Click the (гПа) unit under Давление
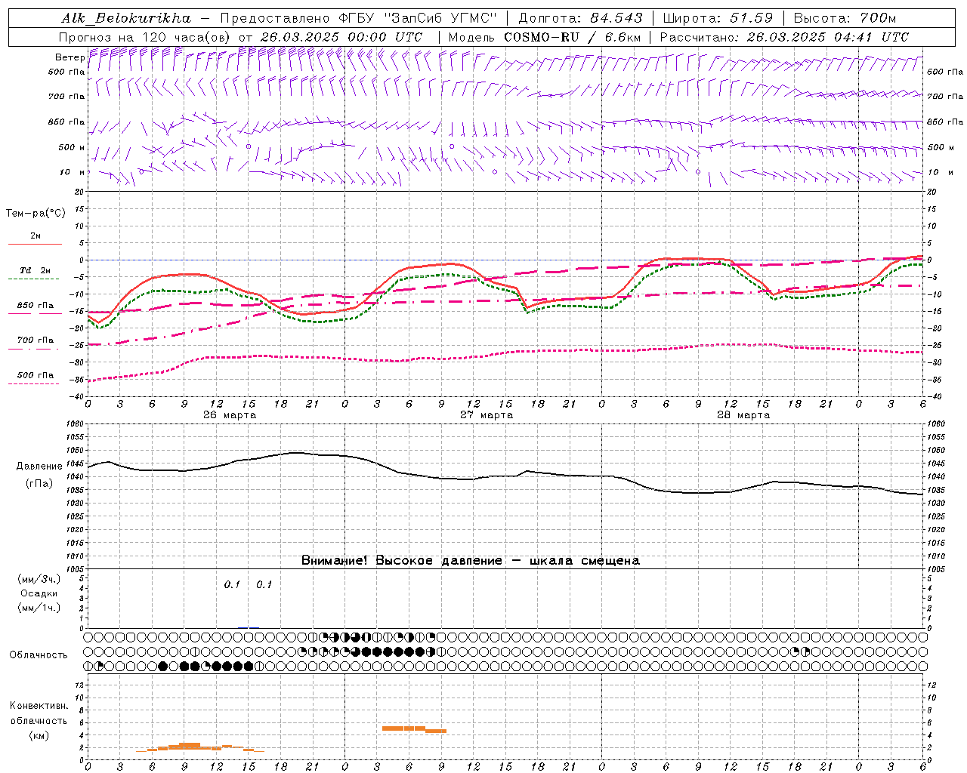This screenshot has height=773, width=967. point(39,483)
